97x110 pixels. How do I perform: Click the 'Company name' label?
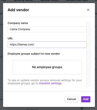[18, 23]
